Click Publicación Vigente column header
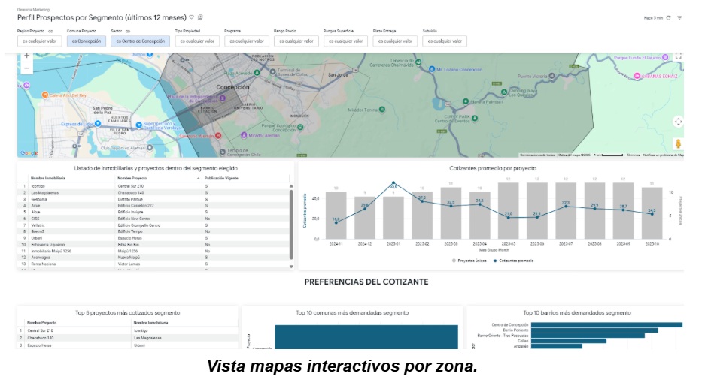This screenshot has height=383, width=711. click(221, 179)
